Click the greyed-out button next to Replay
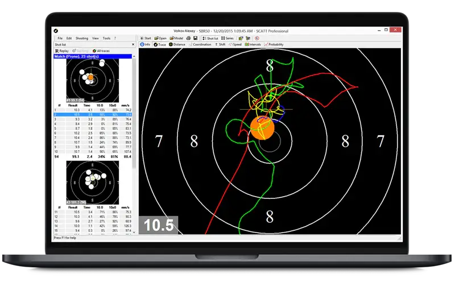The height and width of the screenshot is (282, 455). (80, 51)
